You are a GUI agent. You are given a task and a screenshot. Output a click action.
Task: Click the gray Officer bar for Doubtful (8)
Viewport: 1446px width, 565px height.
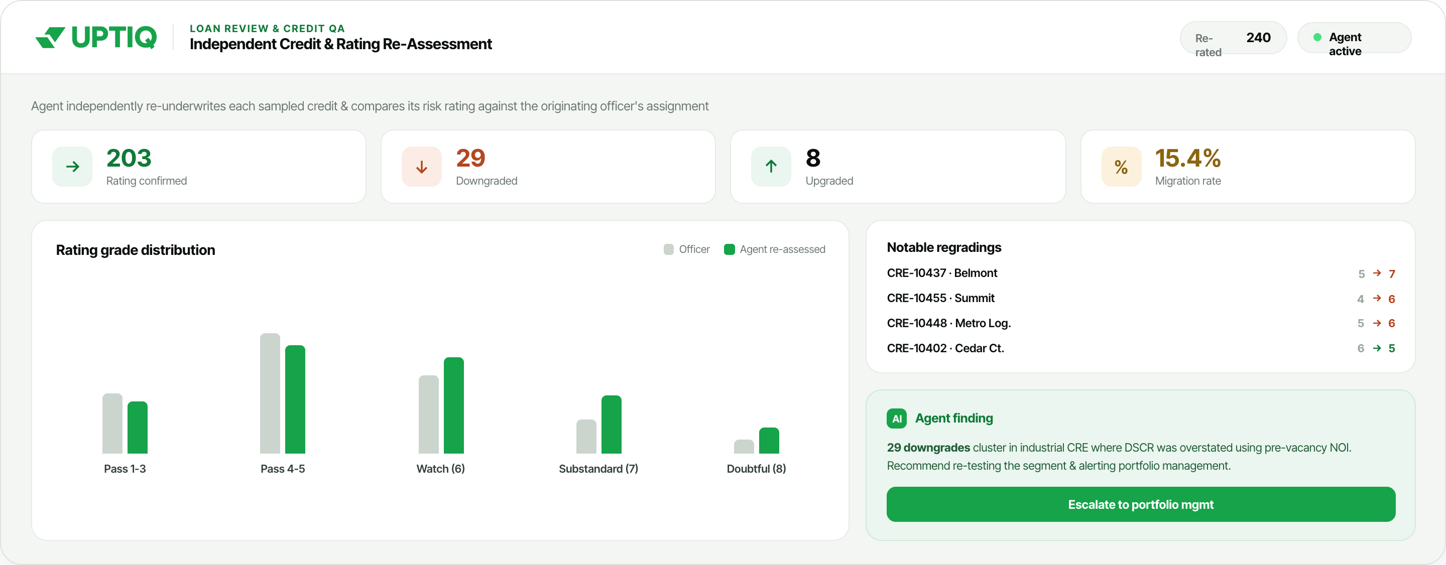(744, 447)
